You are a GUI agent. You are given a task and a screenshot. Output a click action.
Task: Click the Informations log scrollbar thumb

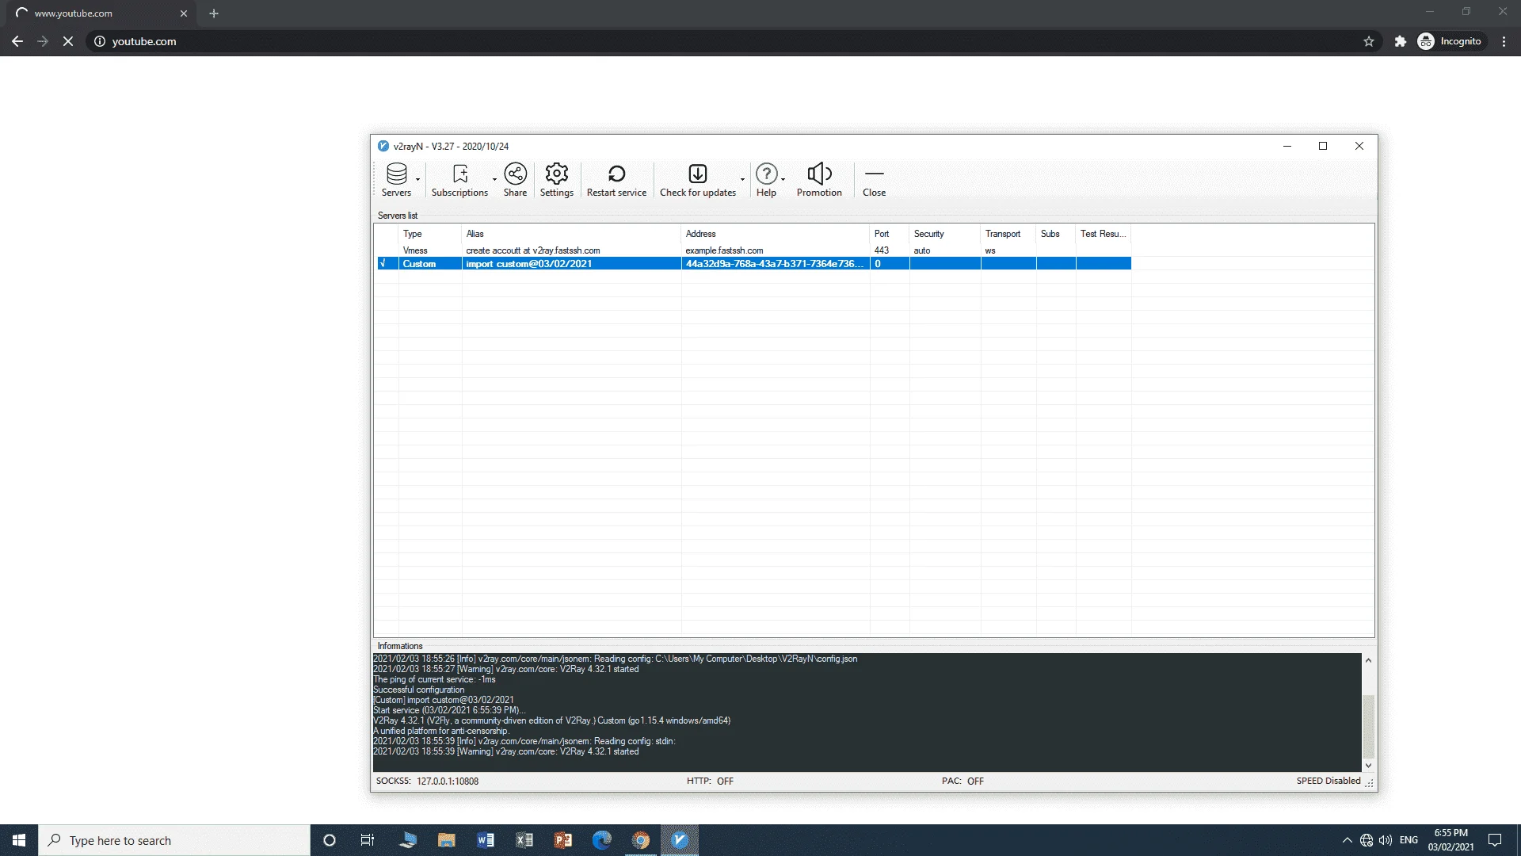coord(1368,726)
